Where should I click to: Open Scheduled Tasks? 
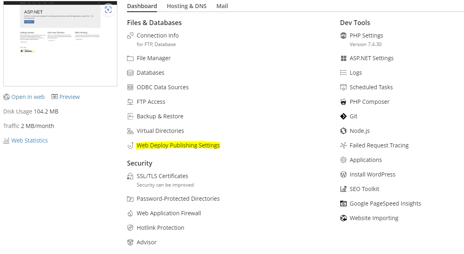(x=371, y=87)
